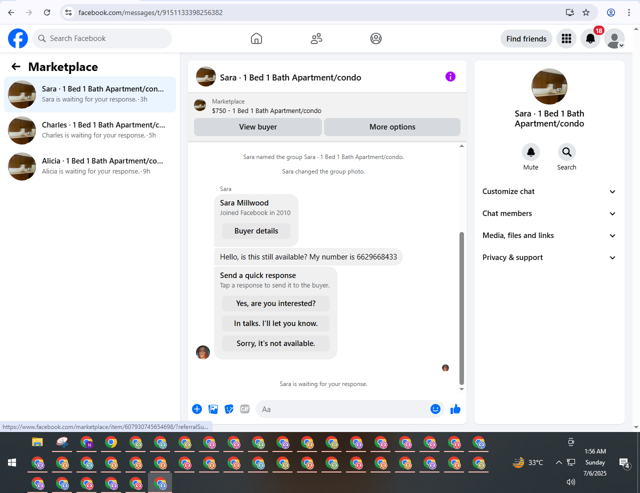Go back using the Marketplace back arrow

(x=16, y=66)
